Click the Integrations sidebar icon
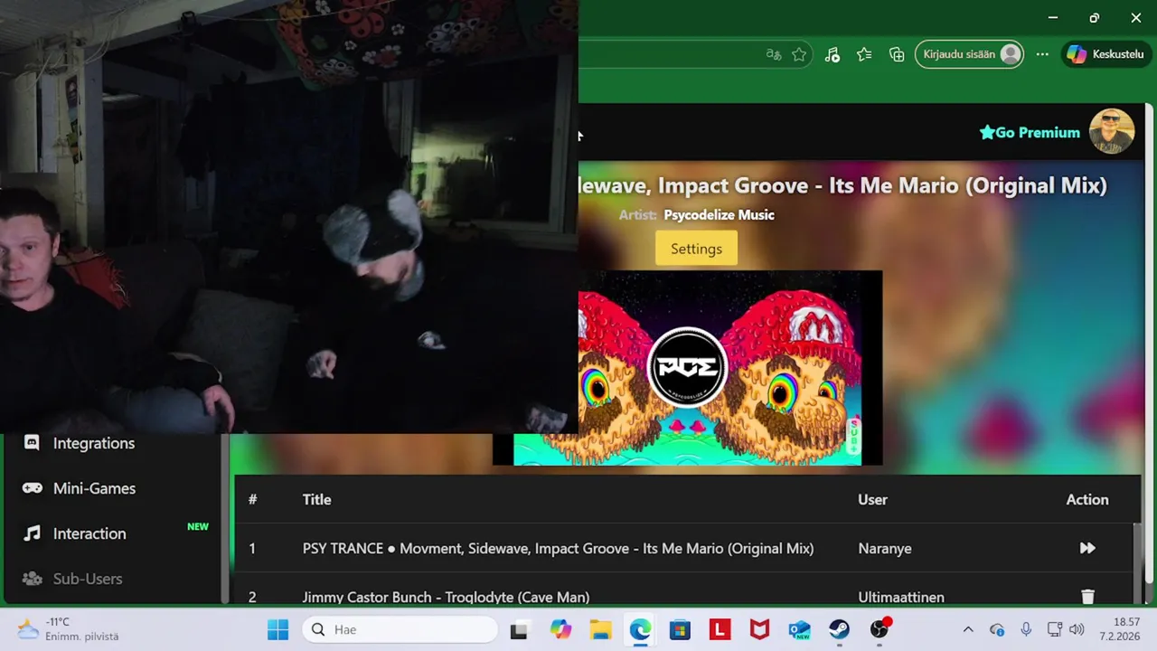1157x651 pixels. pyautogui.click(x=32, y=443)
